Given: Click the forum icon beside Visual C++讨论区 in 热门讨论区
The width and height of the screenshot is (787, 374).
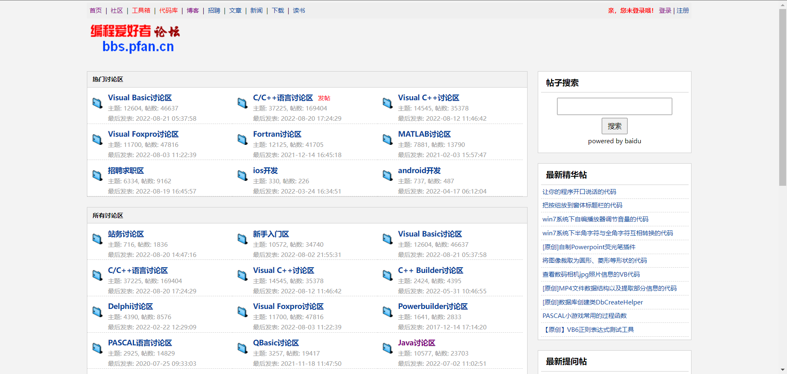Looking at the screenshot, I should pyautogui.click(x=388, y=103).
